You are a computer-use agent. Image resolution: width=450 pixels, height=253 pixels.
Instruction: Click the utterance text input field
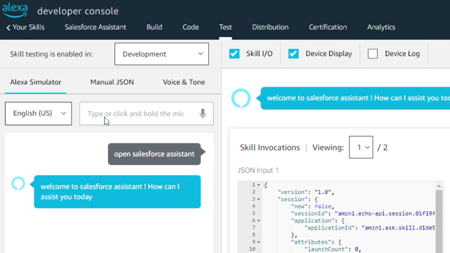pos(146,113)
